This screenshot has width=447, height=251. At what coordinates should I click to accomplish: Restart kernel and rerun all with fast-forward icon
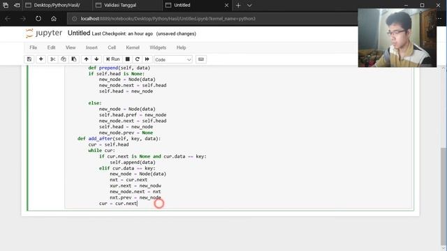[147, 59]
